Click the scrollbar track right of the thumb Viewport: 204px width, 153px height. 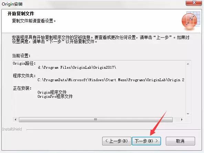click(x=176, y=119)
